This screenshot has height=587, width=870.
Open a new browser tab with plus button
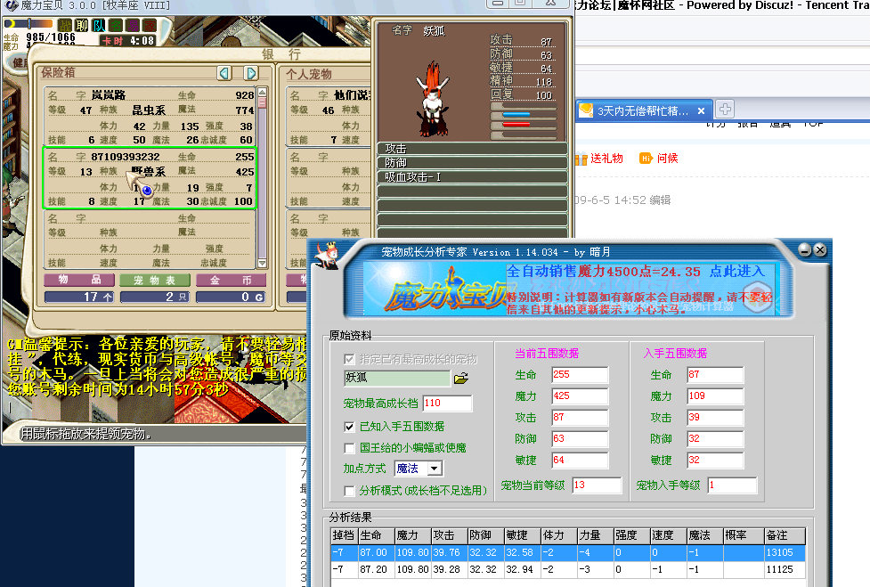[725, 110]
